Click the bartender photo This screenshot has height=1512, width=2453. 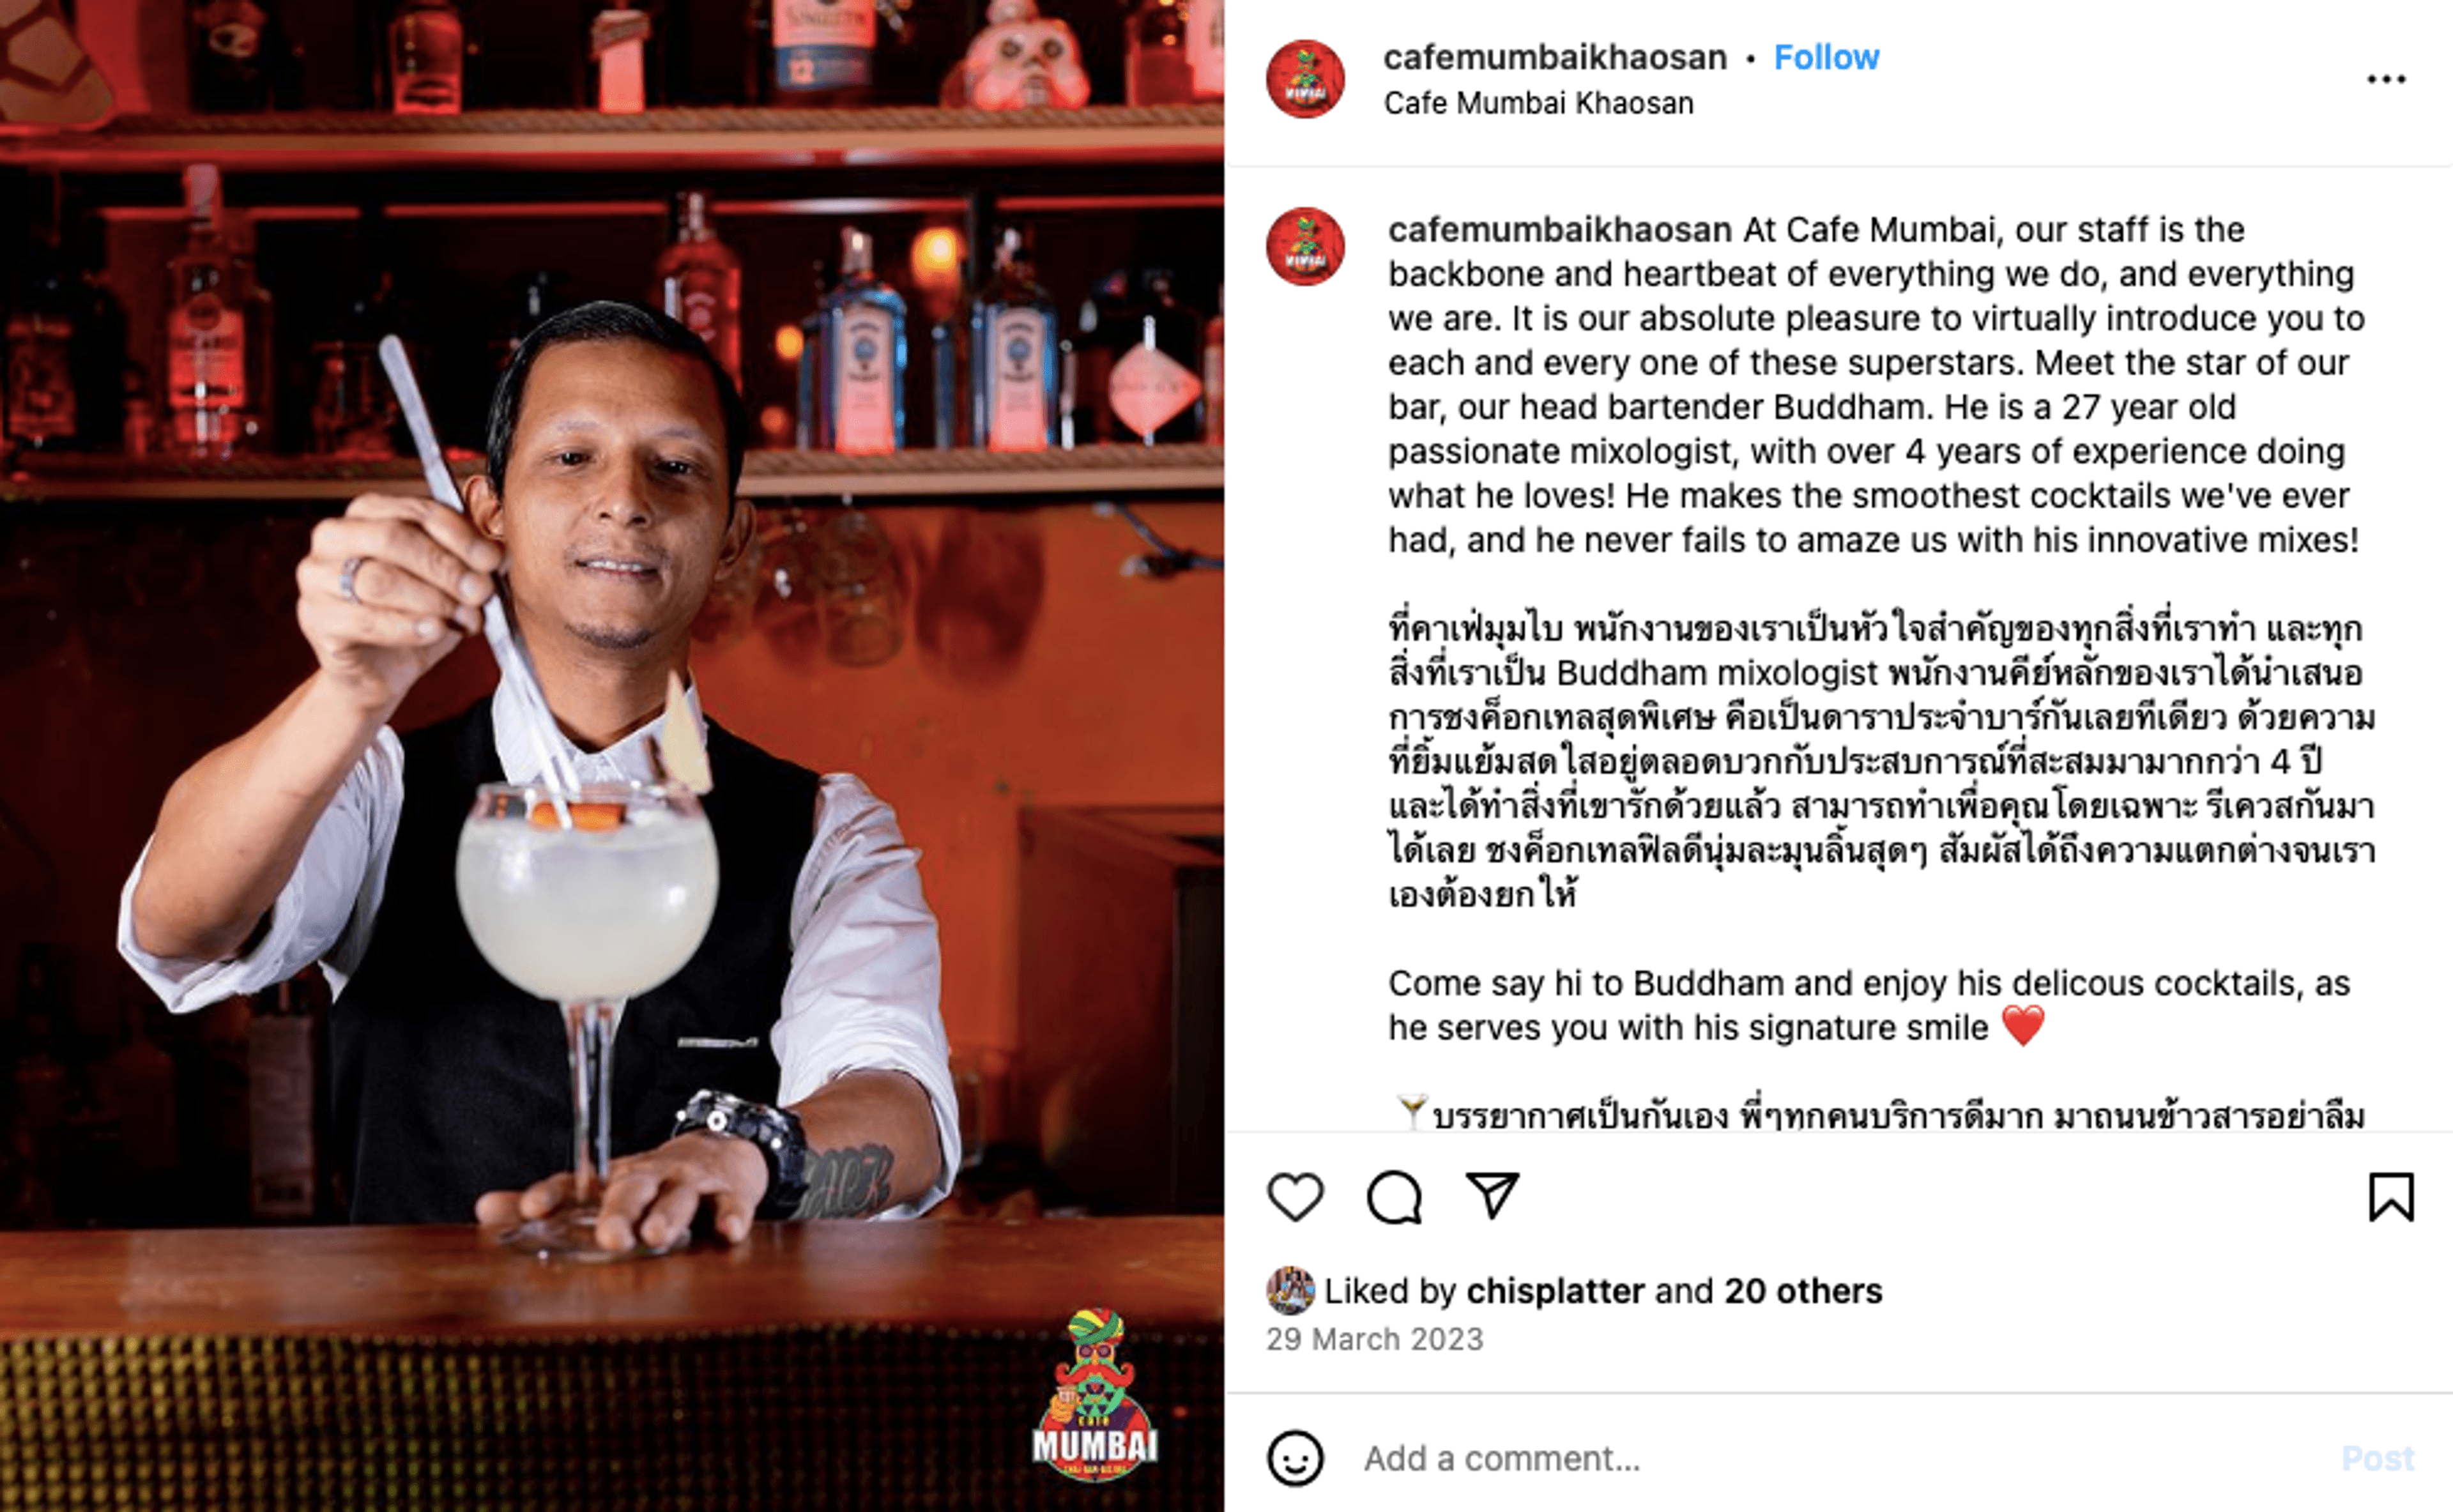(x=612, y=756)
